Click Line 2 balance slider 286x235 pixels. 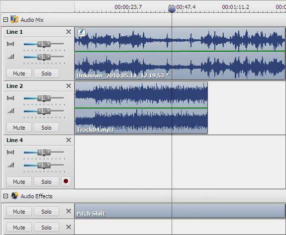coord(44,98)
